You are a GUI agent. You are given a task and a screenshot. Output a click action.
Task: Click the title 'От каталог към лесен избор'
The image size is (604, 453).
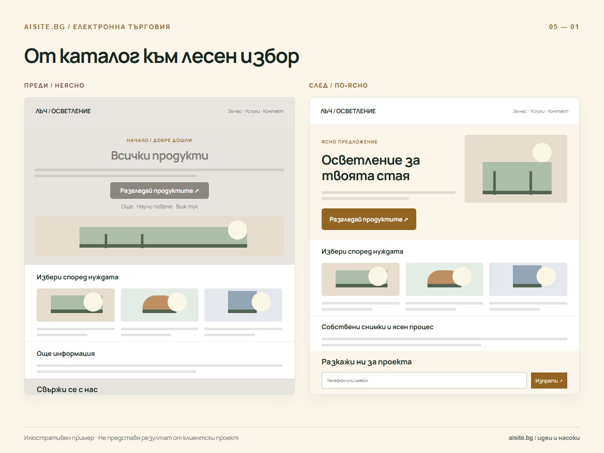click(x=162, y=56)
